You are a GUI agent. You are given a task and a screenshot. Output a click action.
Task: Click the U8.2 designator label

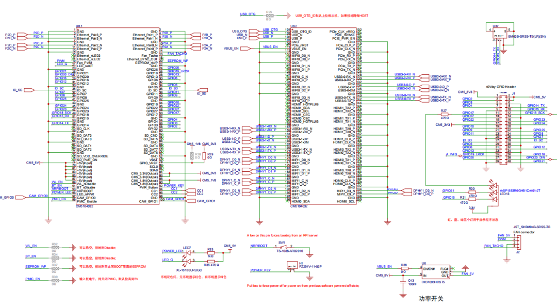(x=294, y=26)
